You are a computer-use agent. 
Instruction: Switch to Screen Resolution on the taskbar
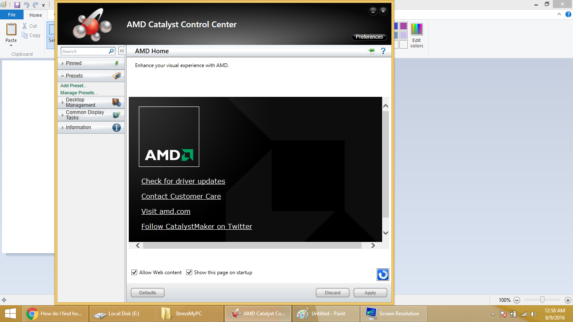click(394, 314)
